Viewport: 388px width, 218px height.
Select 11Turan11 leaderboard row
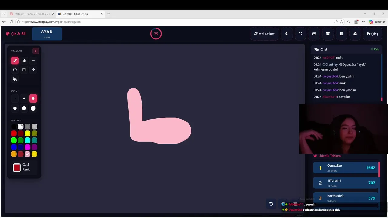[346, 183]
